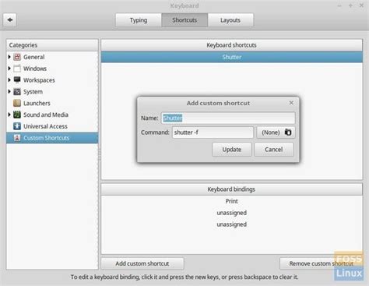Expand the Workspaces category
The image size is (369, 286).
[9, 79]
